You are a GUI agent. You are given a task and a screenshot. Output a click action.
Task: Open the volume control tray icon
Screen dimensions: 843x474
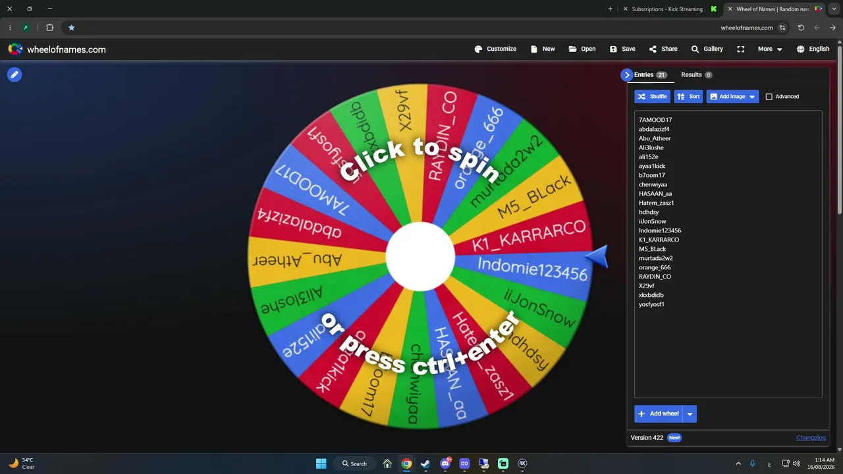click(x=797, y=463)
